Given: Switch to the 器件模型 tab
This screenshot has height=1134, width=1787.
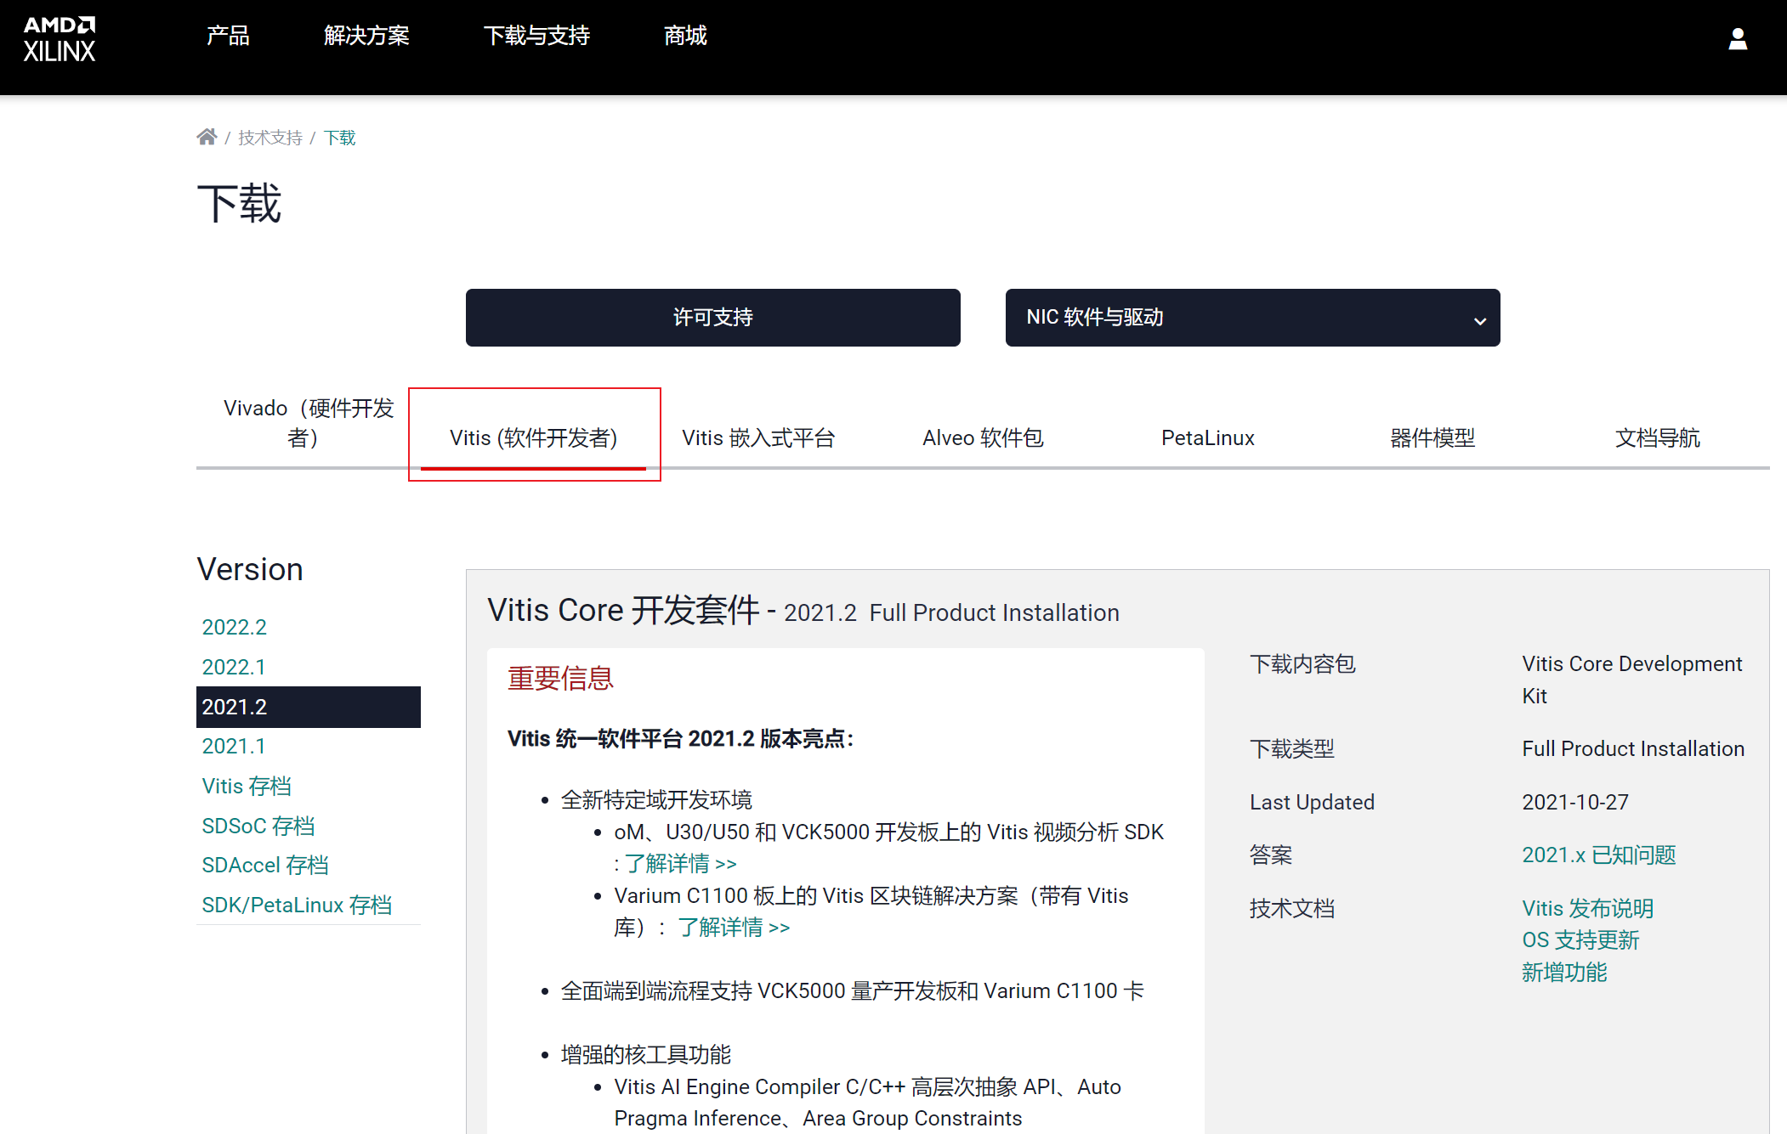Looking at the screenshot, I should click(x=1432, y=438).
